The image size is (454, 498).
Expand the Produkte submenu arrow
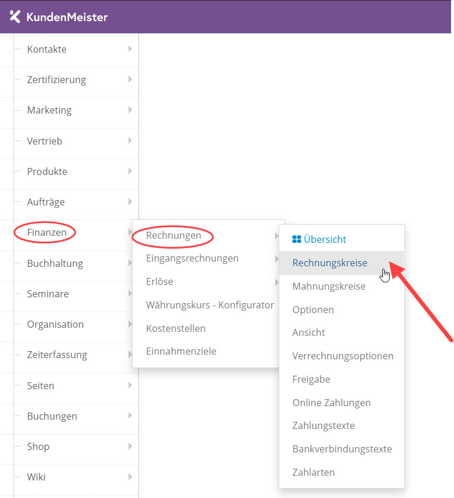(130, 171)
